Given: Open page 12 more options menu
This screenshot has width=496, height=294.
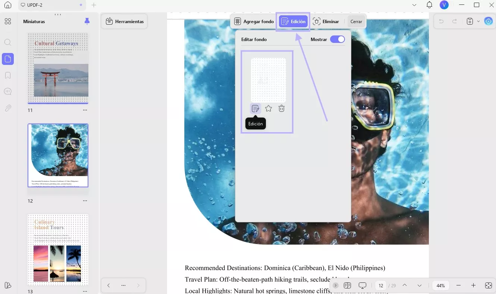Looking at the screenshot, I should (x=85, y=201).
